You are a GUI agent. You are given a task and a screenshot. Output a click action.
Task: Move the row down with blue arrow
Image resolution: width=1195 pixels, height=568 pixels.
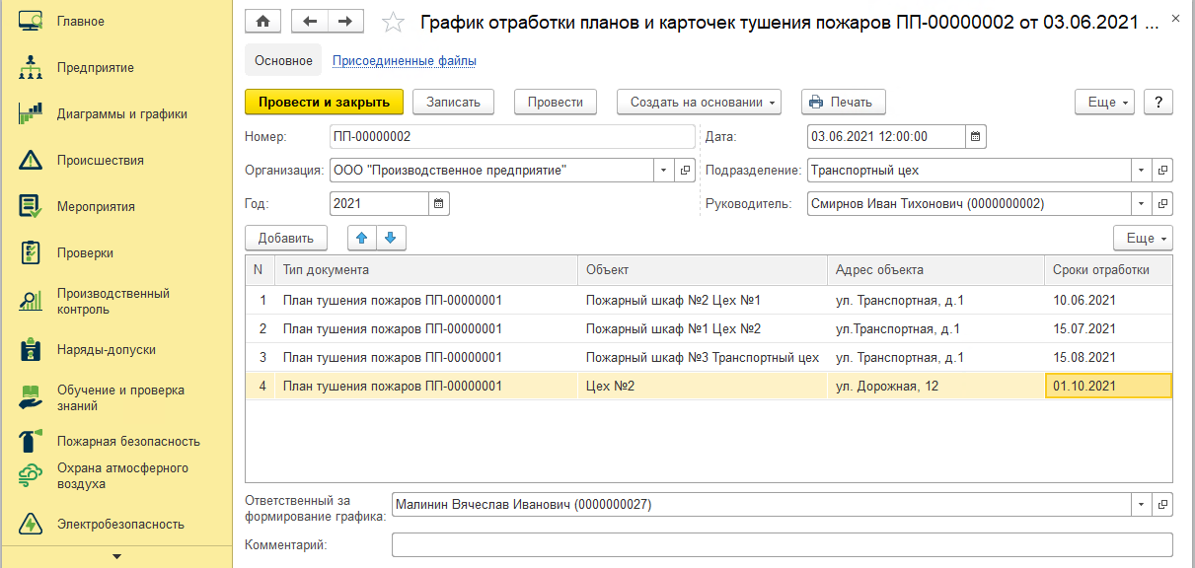click(x=391, y=238)
